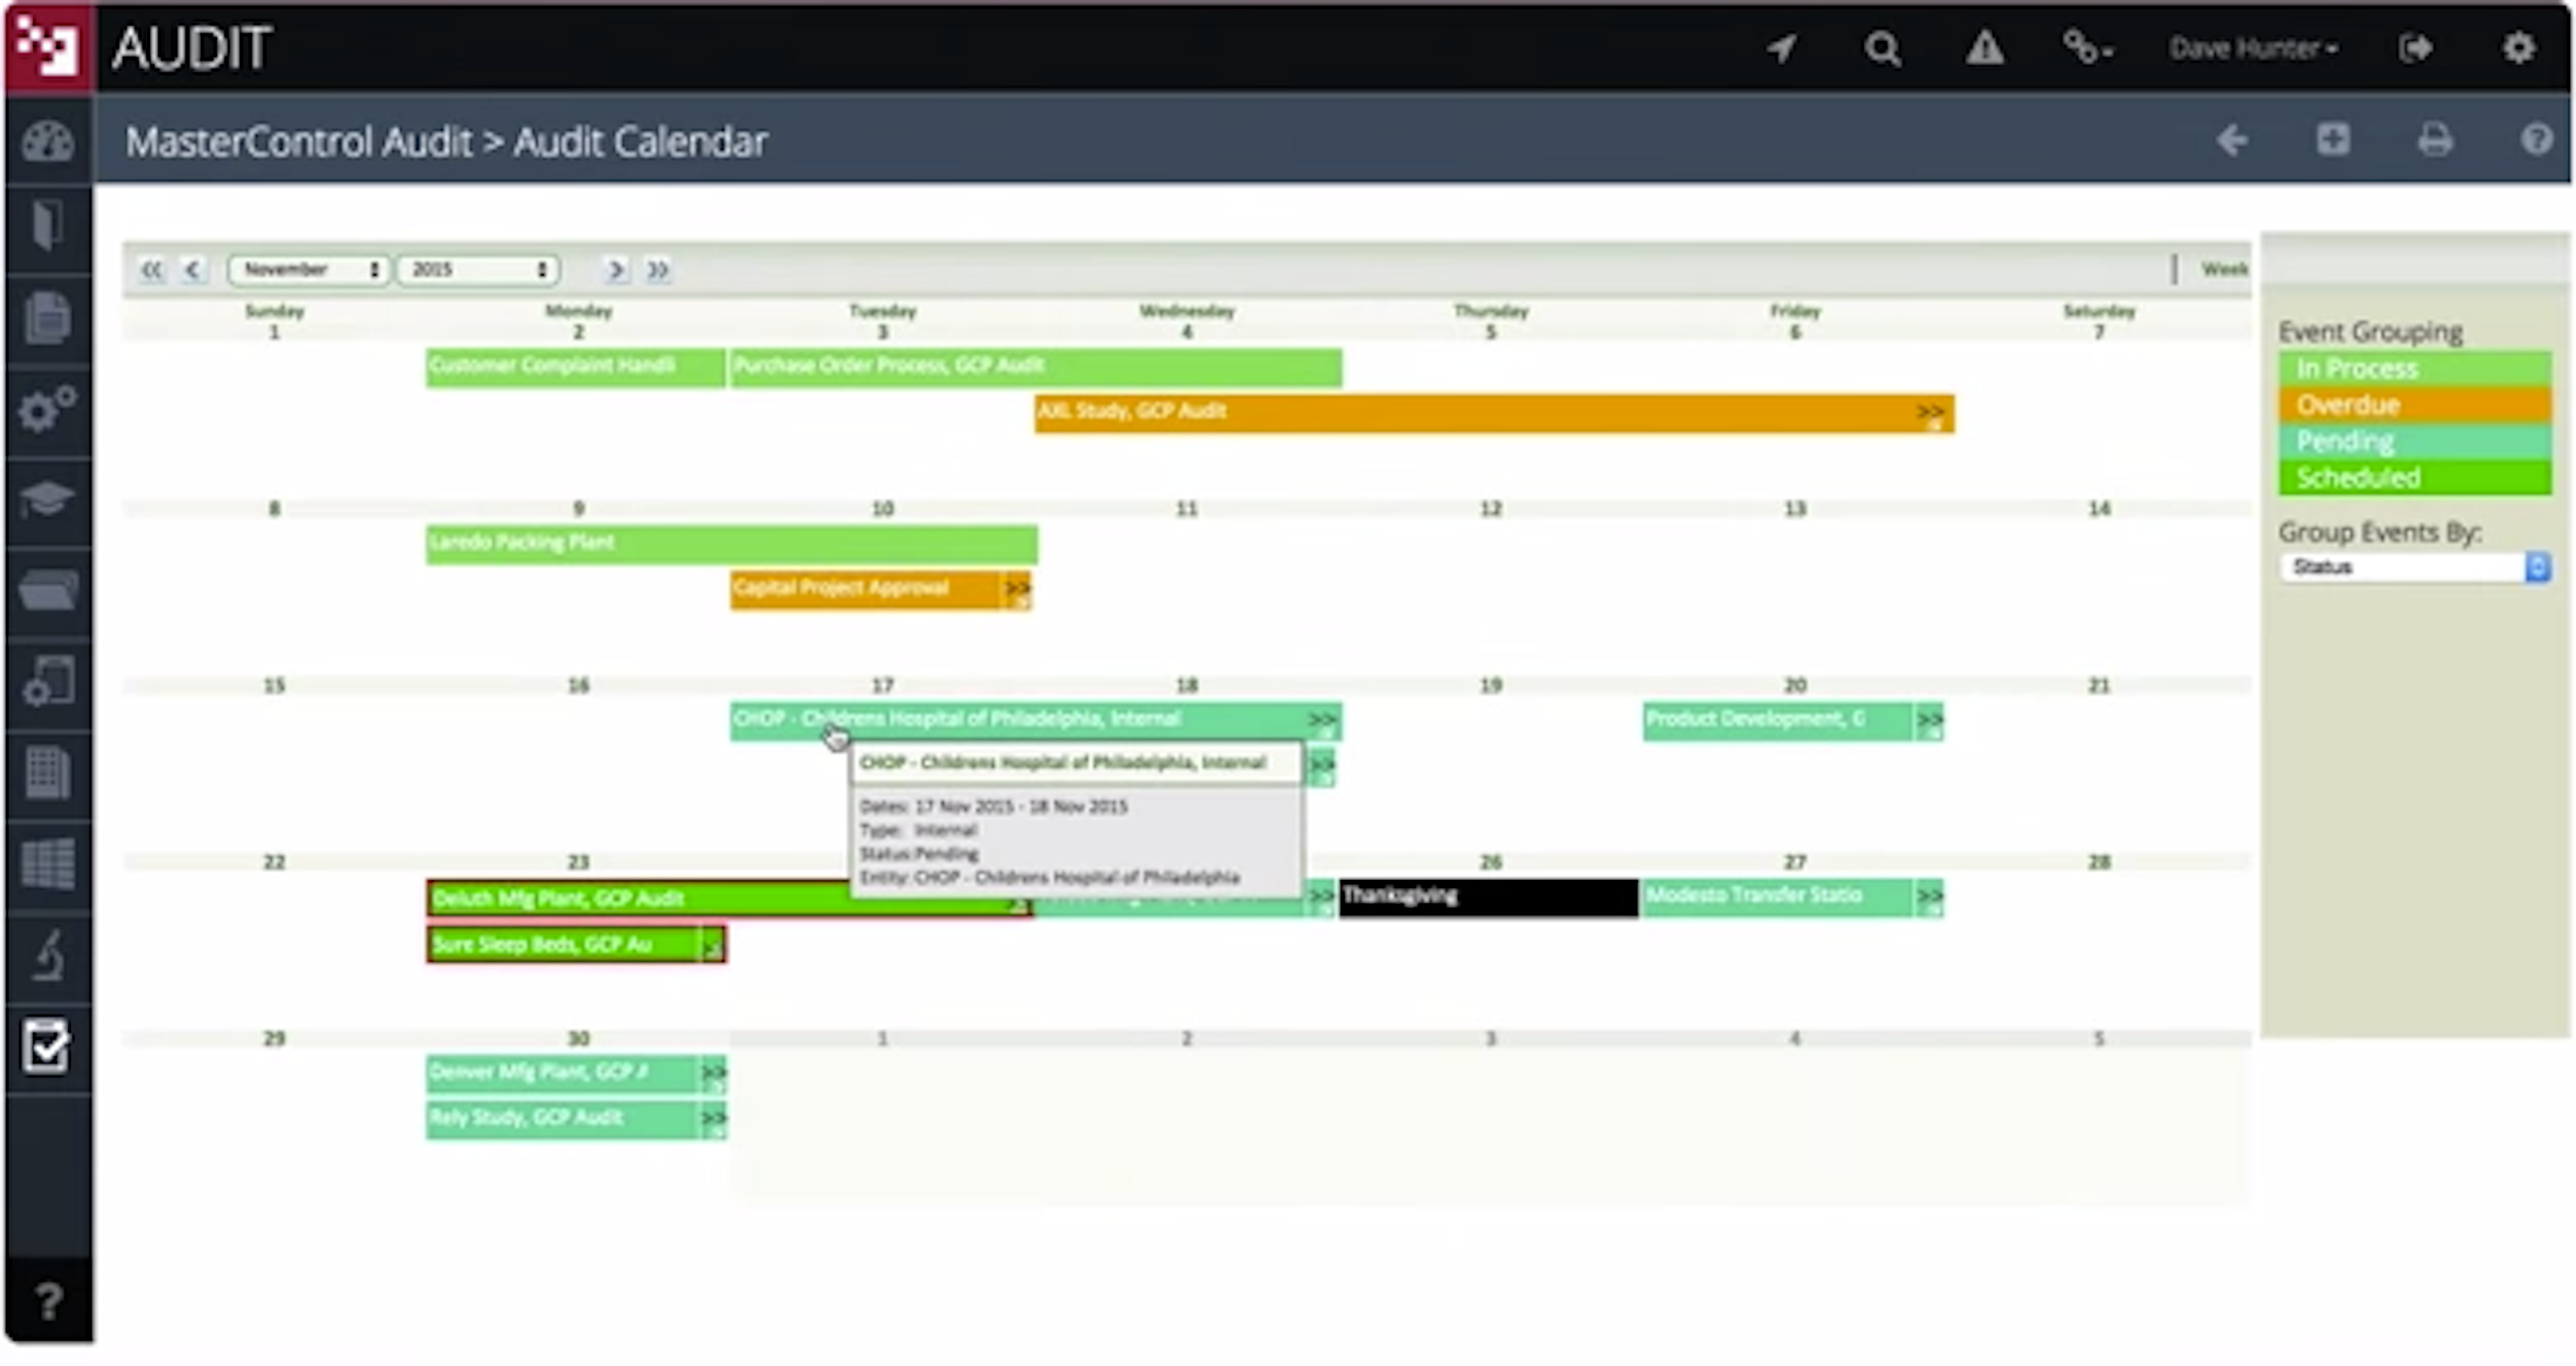Open search using the magnifier icon
The width and height of the screenshot is (2576, 1366).
point(1884,47)
